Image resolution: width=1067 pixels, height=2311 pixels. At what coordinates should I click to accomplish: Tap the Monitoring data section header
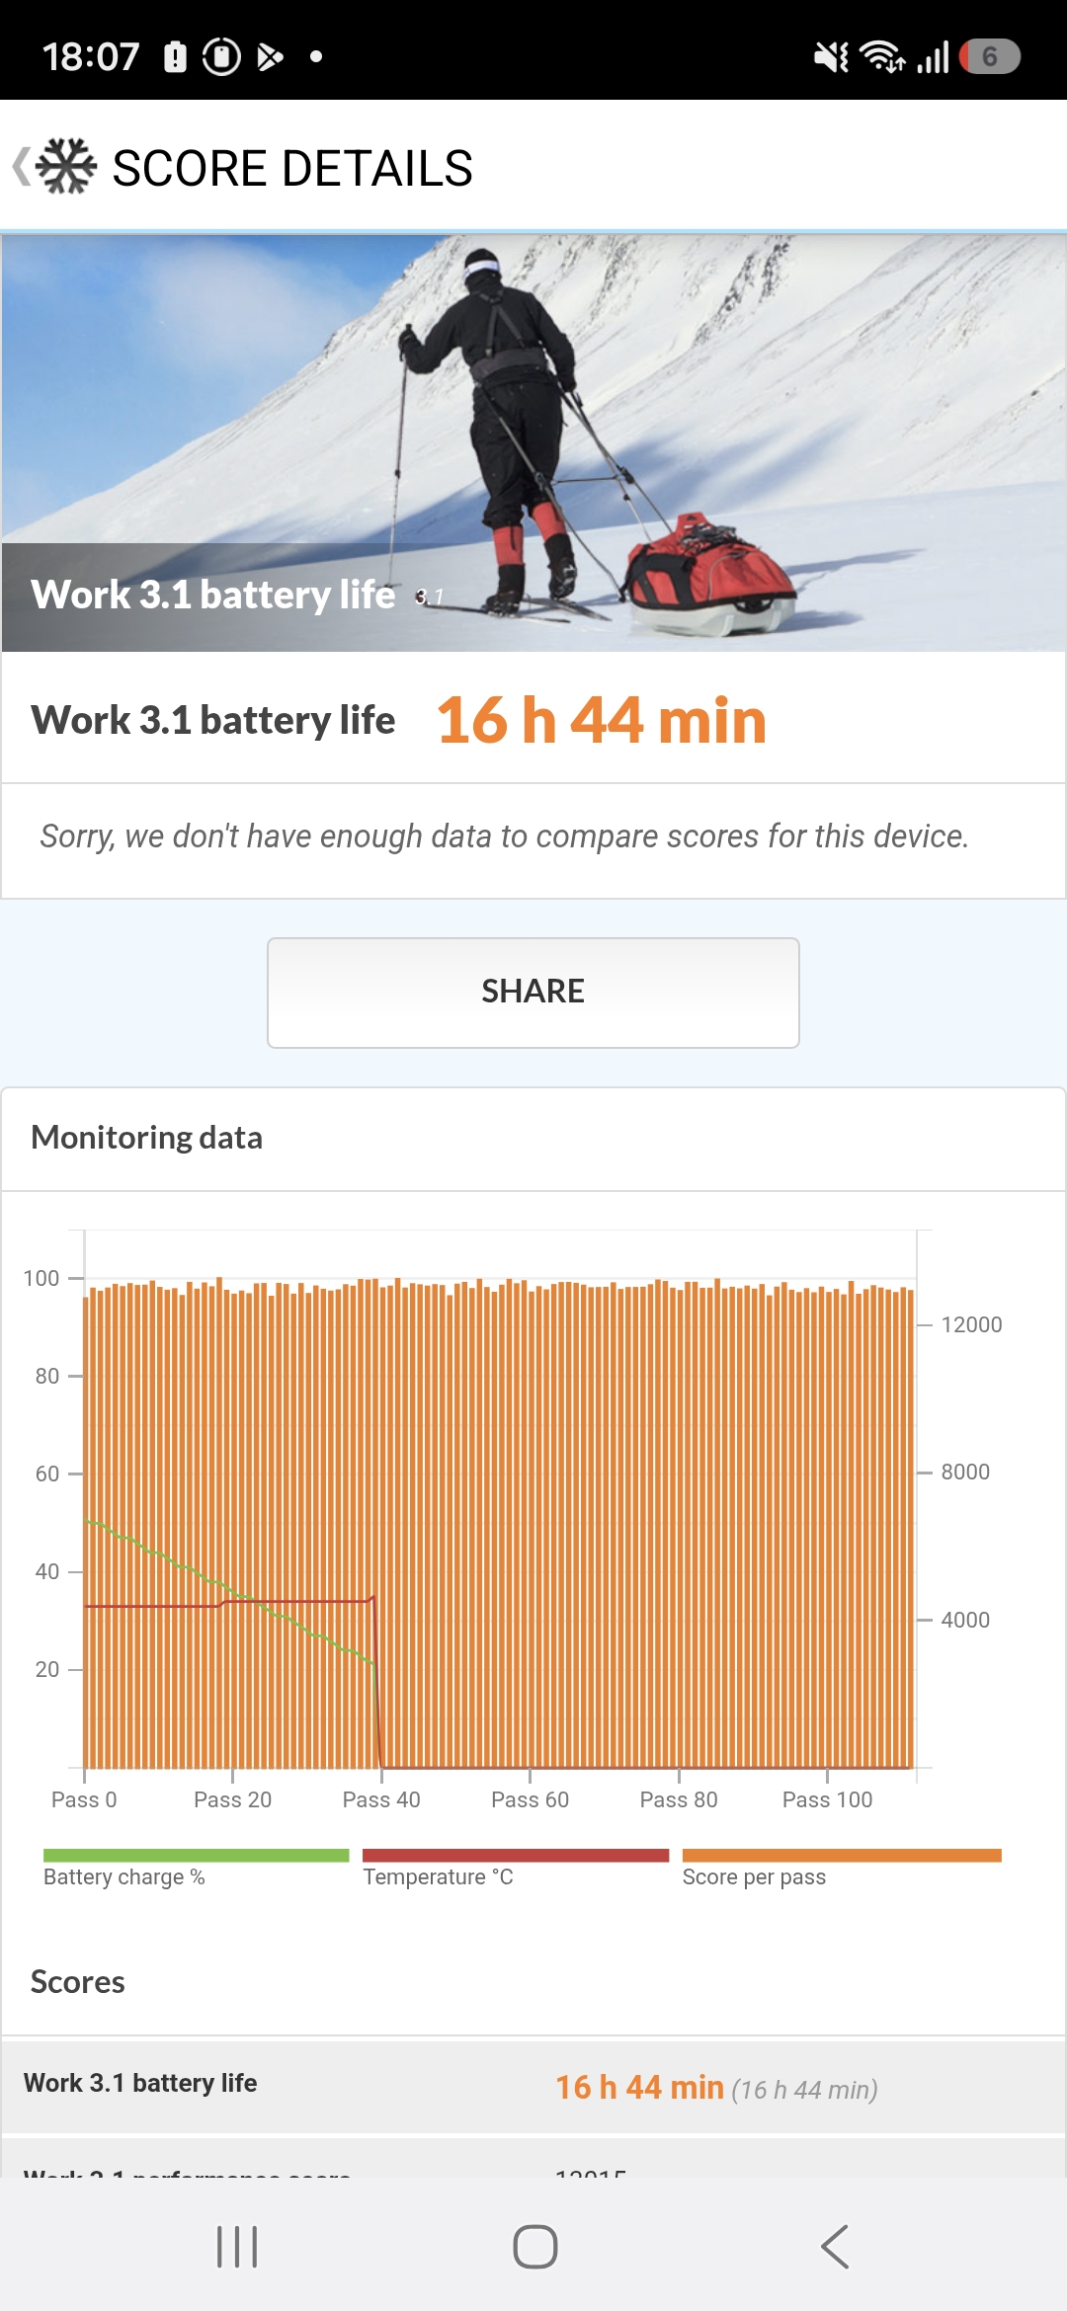tap(147, 1138)
